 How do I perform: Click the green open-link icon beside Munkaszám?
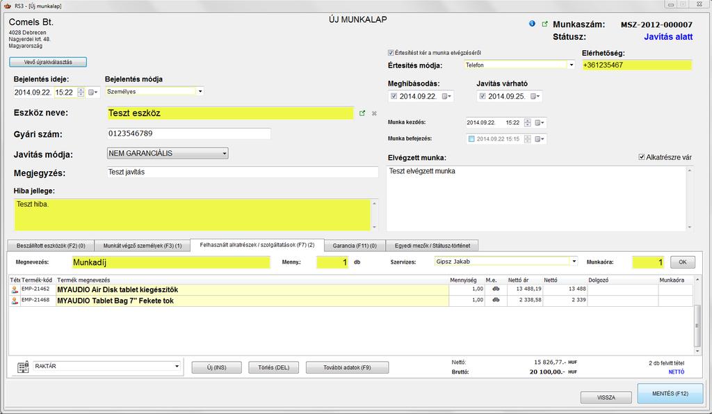click(544, 24)
